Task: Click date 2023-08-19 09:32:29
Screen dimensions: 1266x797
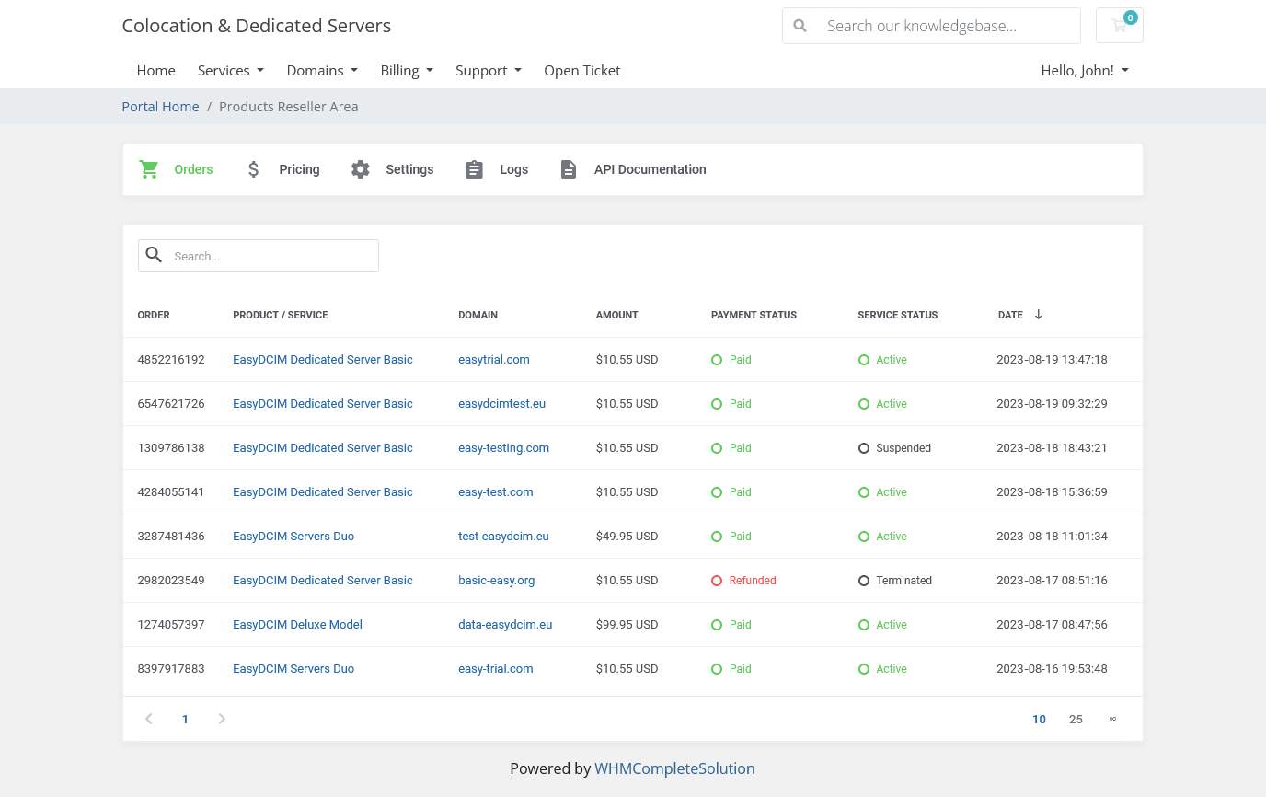Action: pos(1052,404)
